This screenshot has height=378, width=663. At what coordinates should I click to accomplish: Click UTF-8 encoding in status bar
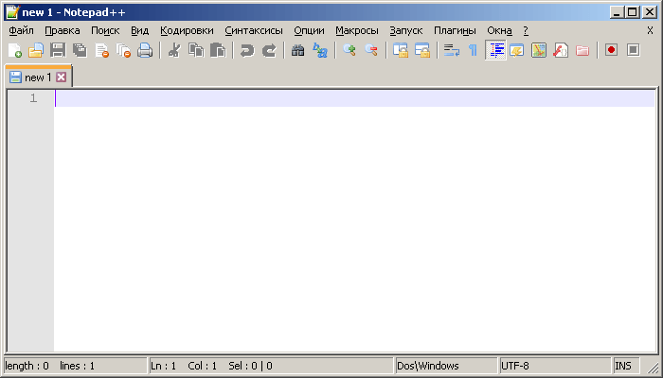pyautogui.click(x=556, y=366)
